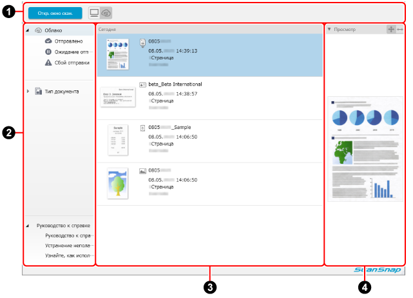The image size is (413, 298).
Task: Expand the Тип документа node
Action: pyautogui.click(x=27, y=91)
